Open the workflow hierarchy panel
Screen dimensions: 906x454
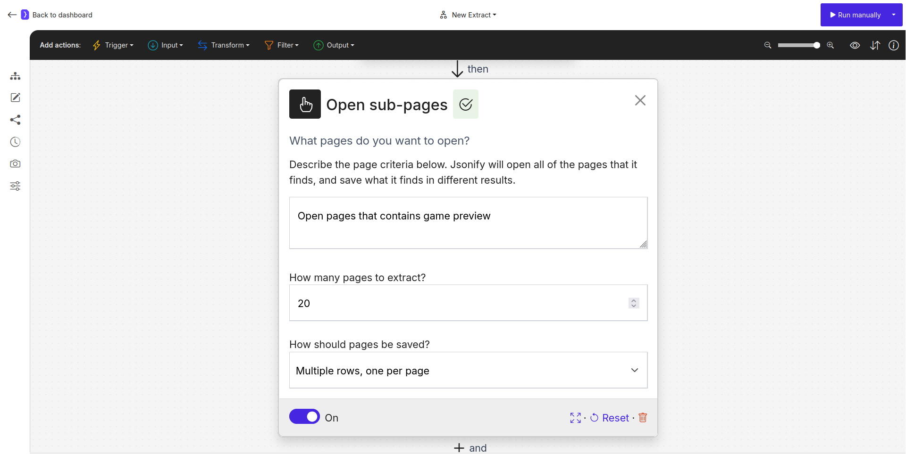[15, 76]
